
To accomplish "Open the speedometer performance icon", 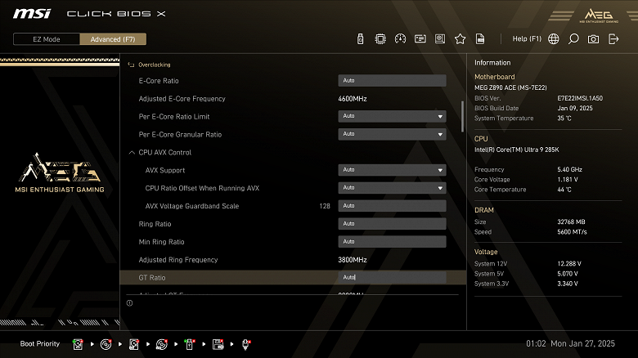I will (x=400, y=39).
